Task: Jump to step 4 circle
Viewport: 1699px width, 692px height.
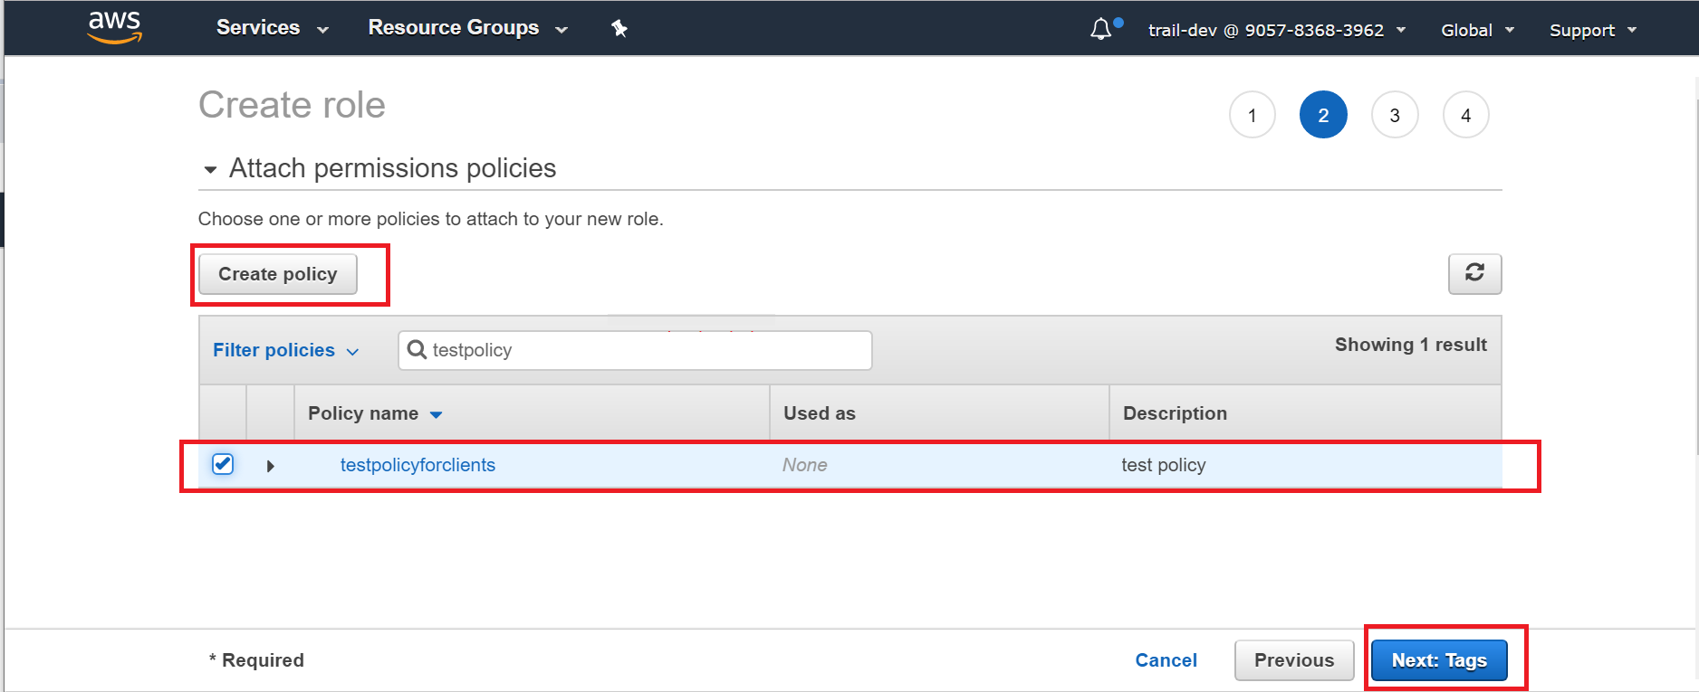Action: coord(1465,115)
